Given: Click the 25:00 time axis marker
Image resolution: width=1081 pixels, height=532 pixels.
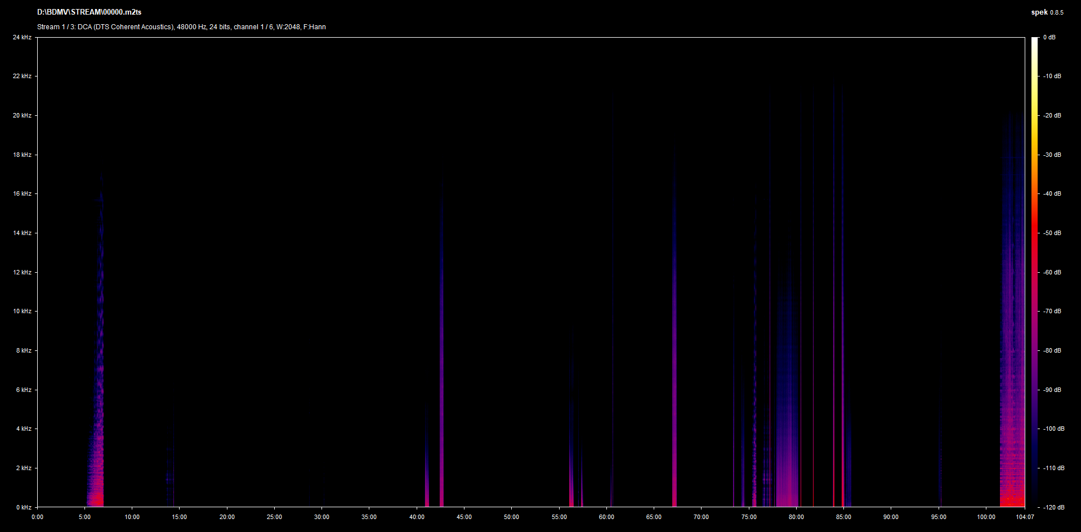Looking at the screenshot, I should point(274,517).
